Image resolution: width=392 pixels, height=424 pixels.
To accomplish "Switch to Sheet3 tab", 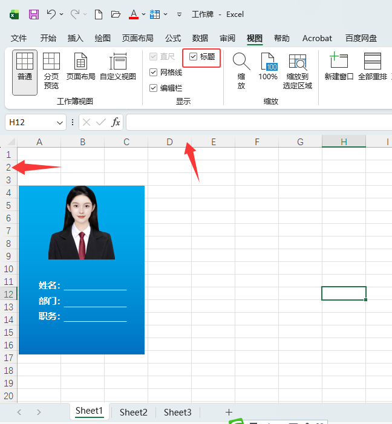I will [177, 412].
